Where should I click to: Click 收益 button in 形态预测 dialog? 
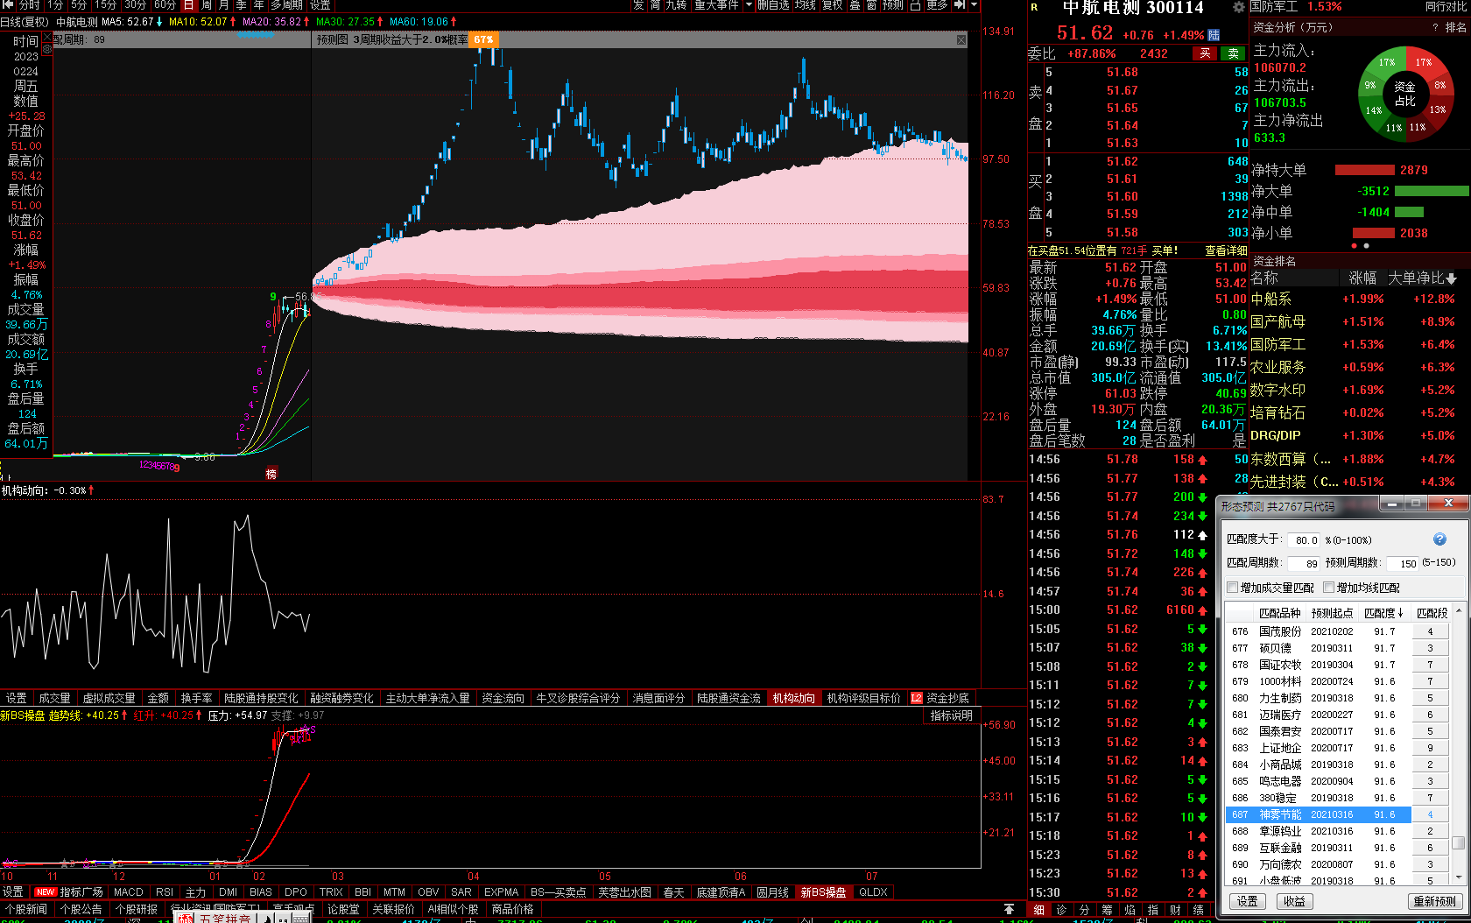1294,901
